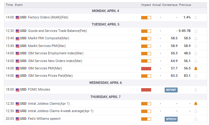
Task: Click bell icon for ISM Services Employment Index
Action: coord(196,53)
